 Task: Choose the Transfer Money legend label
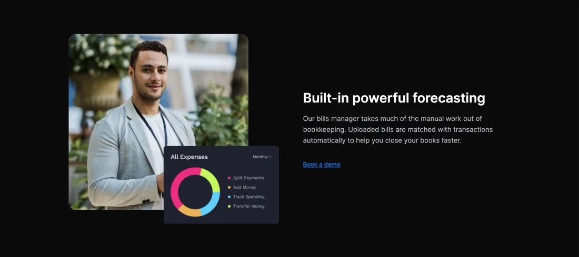(249, 207)
